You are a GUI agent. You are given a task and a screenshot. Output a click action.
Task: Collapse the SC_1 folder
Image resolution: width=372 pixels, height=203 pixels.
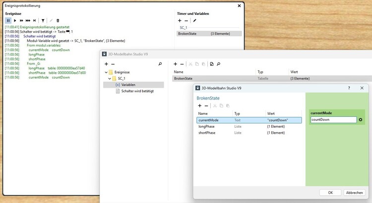110,78
